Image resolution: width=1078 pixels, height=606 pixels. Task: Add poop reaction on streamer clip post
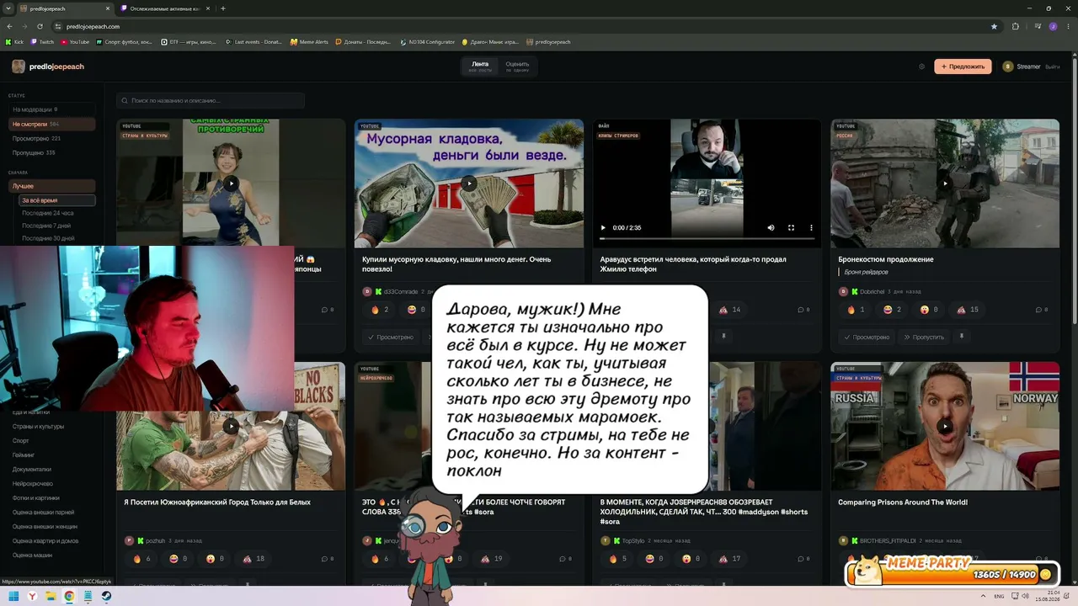pyautogui.click(x=730, y=310)
